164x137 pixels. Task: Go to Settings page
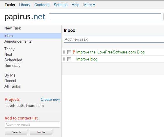tap(61, 5)
